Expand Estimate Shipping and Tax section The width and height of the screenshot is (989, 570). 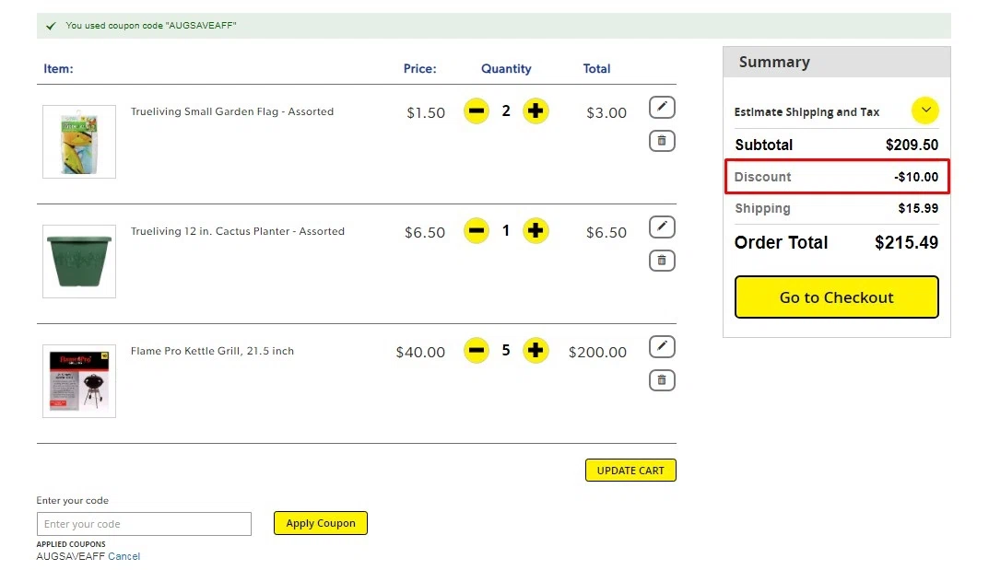tap(925, 111)
